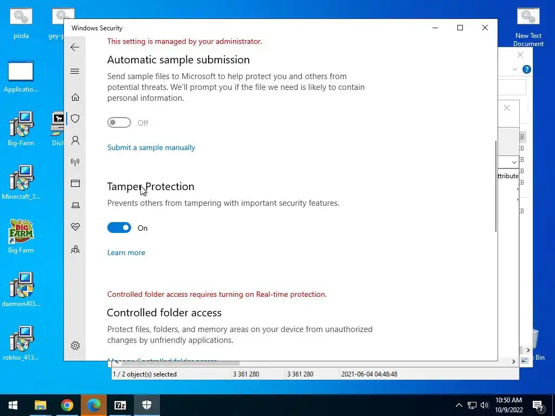The width and height of the screenshot is (555, 416).
Task: Go back with the arrow in Windows Security
Action: (x=75, y=47)
